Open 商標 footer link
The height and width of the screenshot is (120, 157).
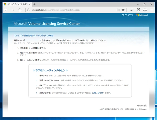pyautogui.click(x=113, y=109)
